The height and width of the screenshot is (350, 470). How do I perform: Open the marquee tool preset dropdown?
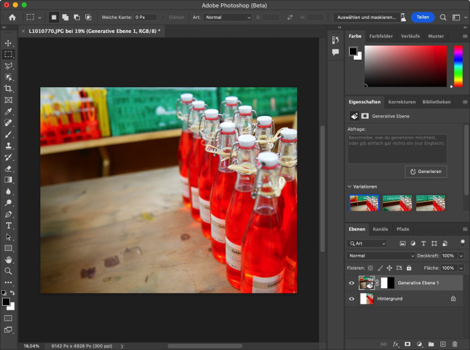point(40,17)
